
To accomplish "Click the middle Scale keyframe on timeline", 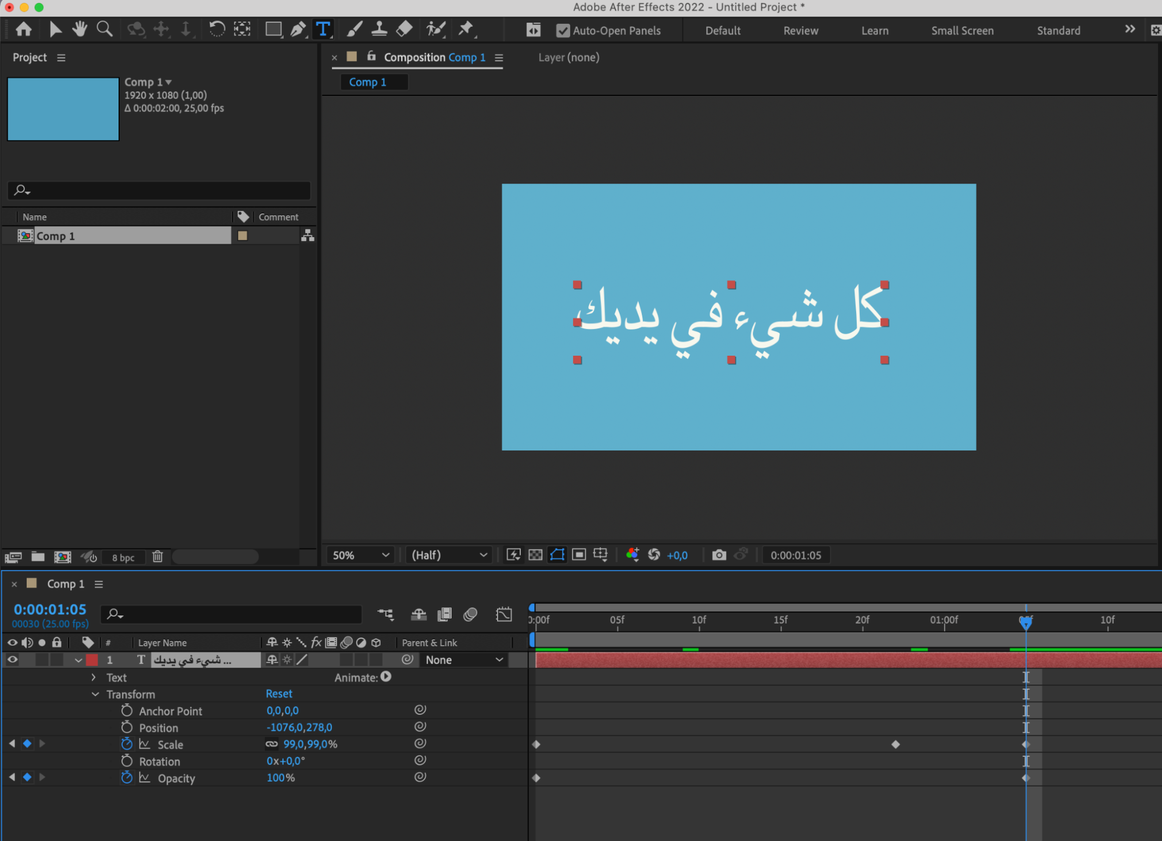I will [x=896, y=744].
